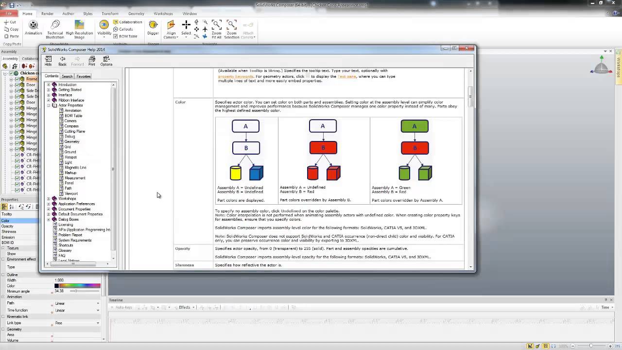Expand the Introduction help topic
Screen dimensions: 622x350
pyautogui.click(x=49, y=85)
